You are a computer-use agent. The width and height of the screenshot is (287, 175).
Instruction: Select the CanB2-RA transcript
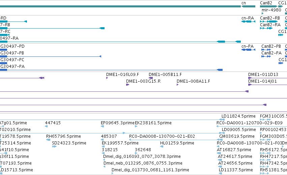266,28
